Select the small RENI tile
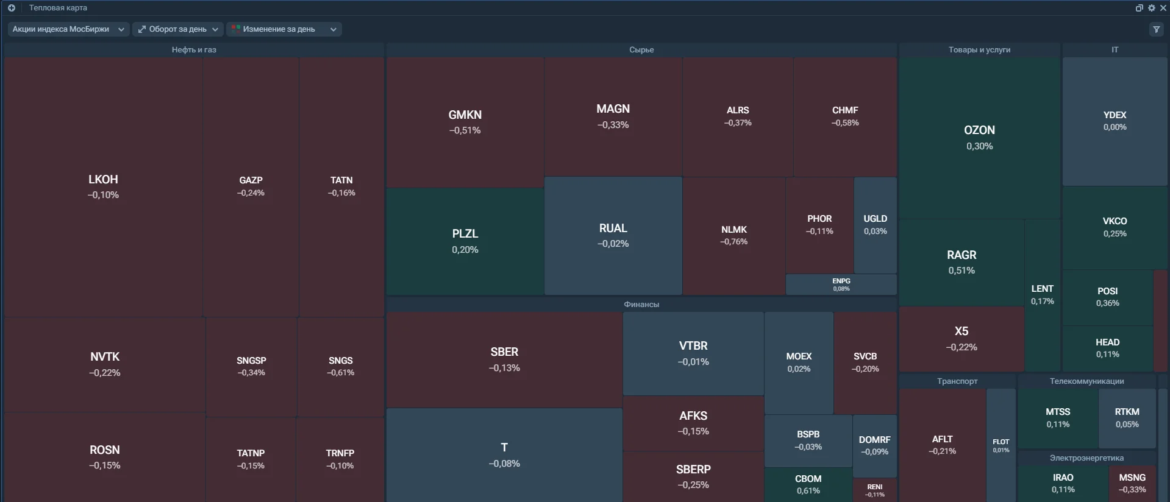1170x502 pixels. coord(875,490)
